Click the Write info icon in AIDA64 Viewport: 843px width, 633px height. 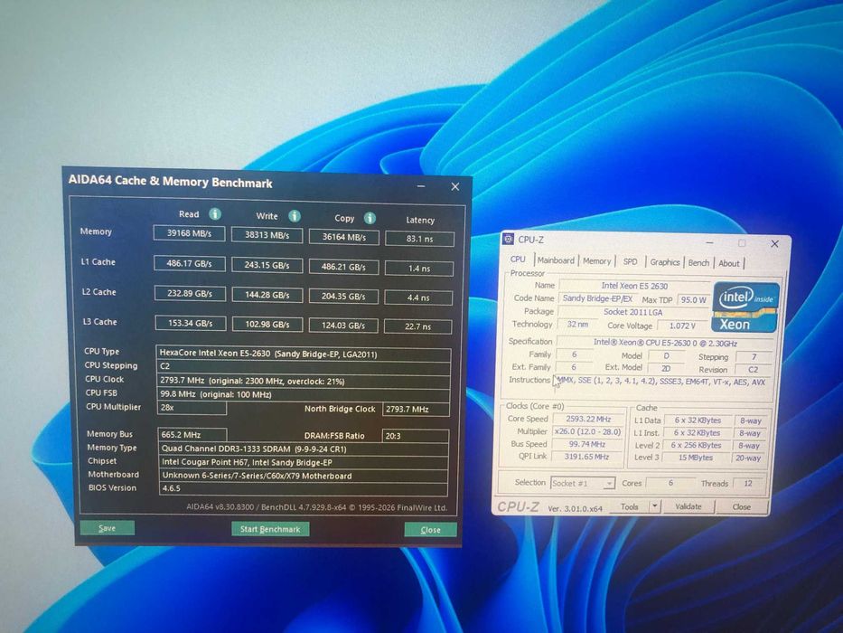click(295, 216)
